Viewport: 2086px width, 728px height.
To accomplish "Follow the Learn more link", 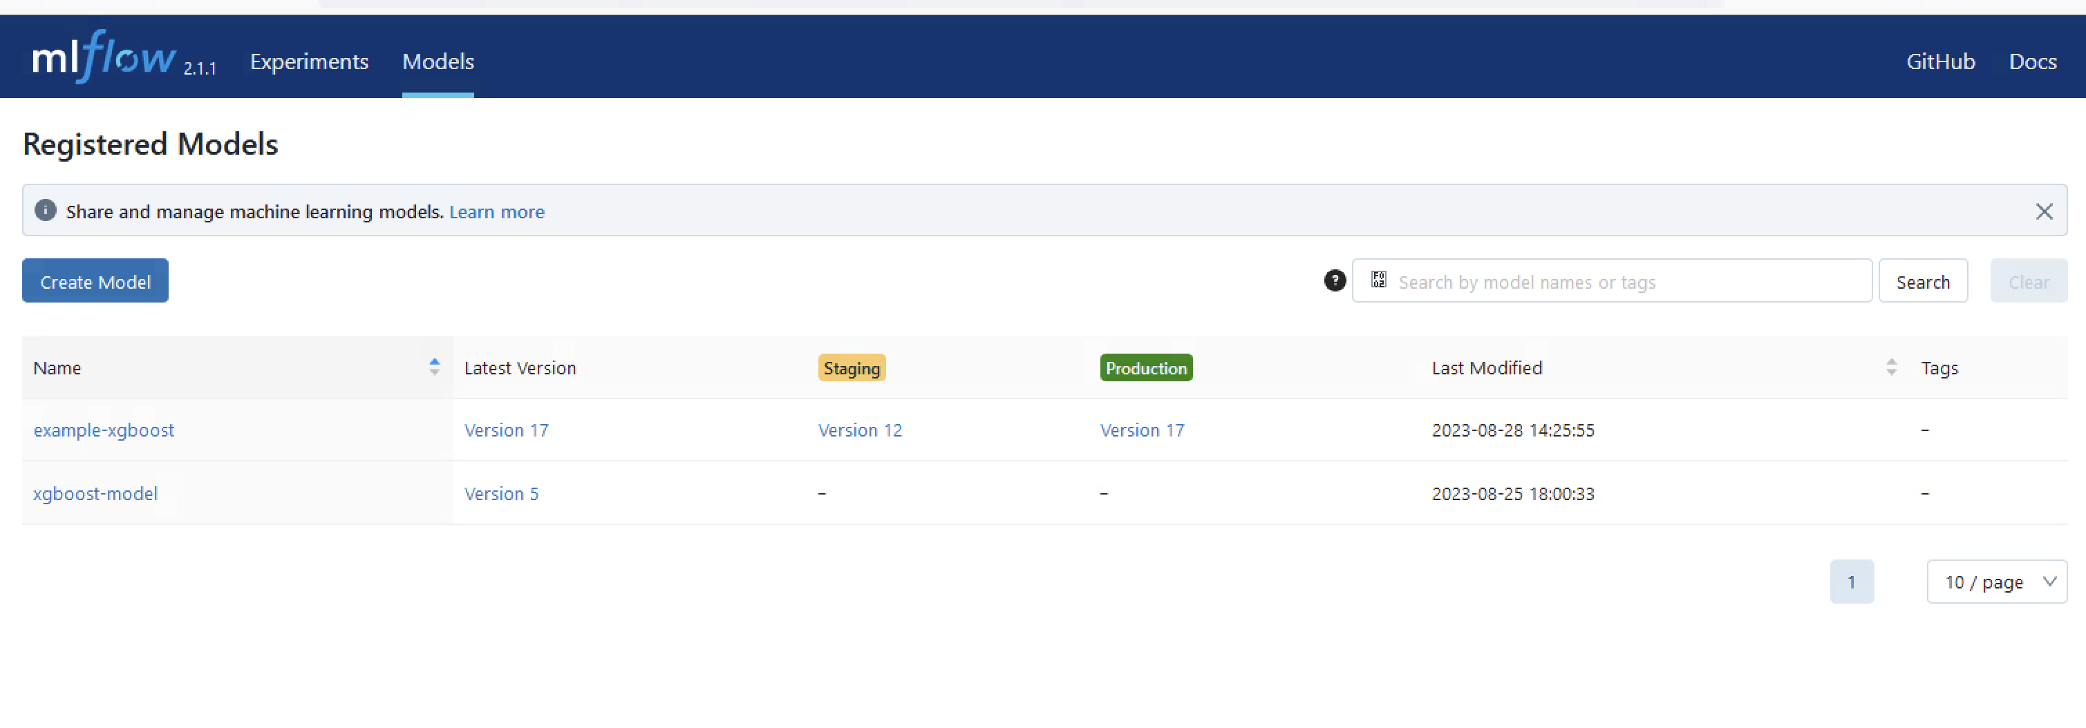I will click(496, 212).
